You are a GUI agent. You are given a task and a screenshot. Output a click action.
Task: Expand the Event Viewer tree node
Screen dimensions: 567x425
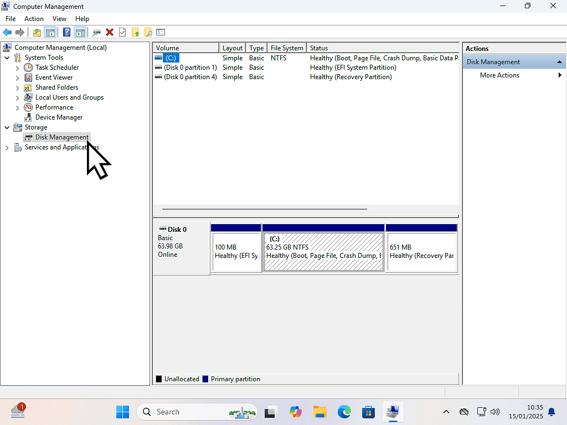click(18, 77)
